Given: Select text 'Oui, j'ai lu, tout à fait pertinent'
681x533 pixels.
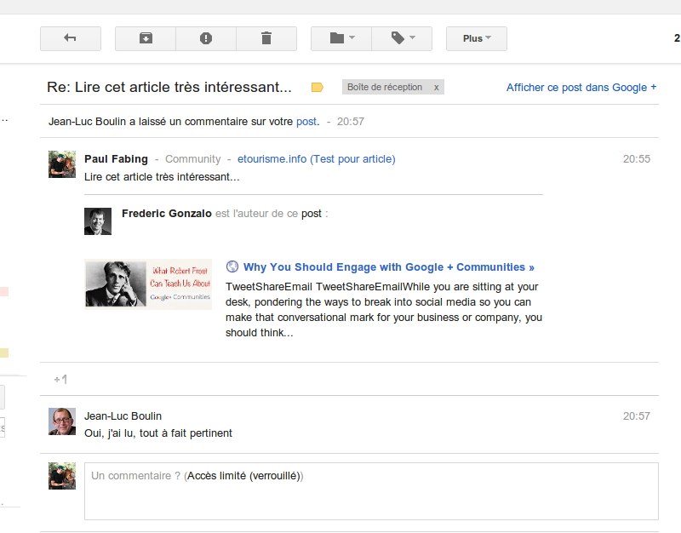Looking at the screenshot, I should 158,433.
